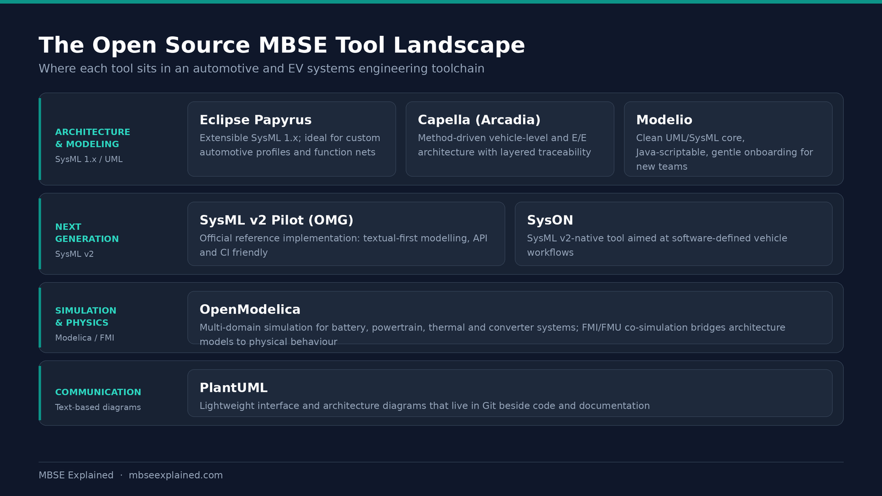
Task: Select the SysON card heading
Action: (x=550, y=220)
